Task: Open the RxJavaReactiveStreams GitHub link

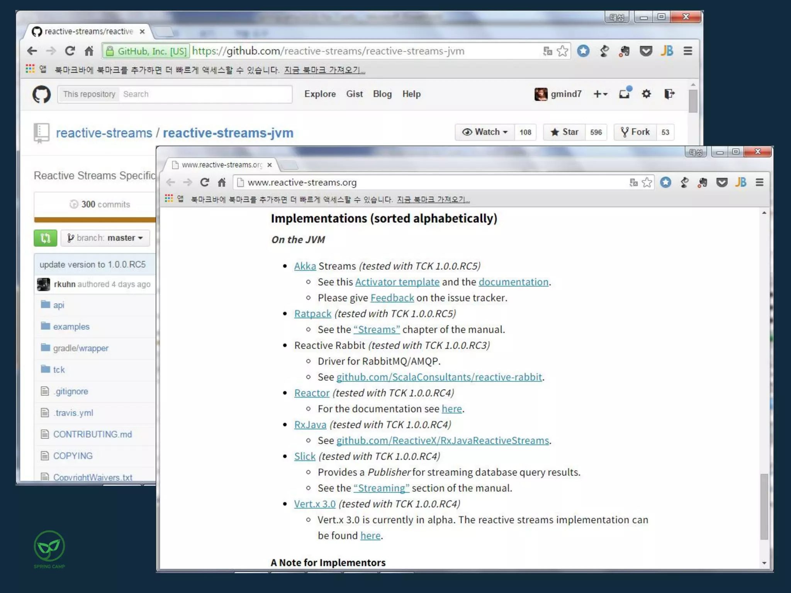Action: click(442, 441)
